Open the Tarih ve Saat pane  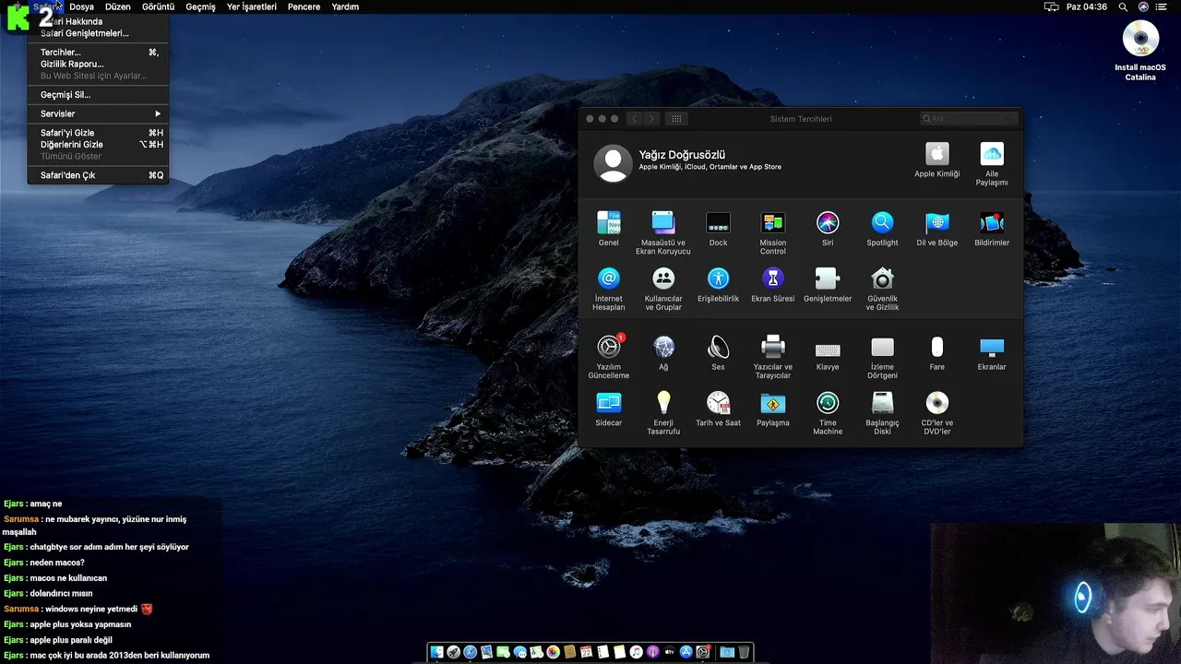tap(718, 409)
